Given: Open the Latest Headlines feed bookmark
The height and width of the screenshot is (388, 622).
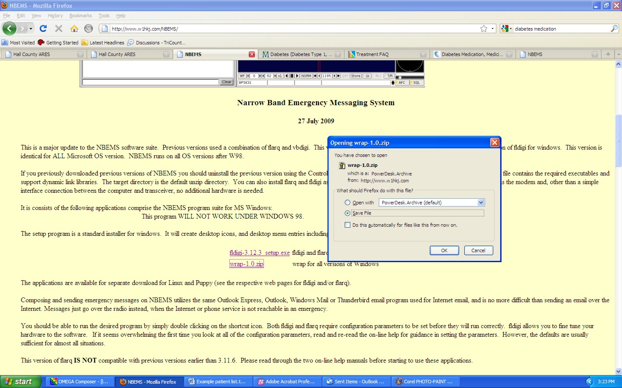Looking at the screenshot, I should coord(103,43).
